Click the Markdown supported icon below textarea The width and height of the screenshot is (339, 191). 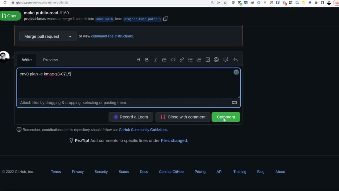coord(234,103)
